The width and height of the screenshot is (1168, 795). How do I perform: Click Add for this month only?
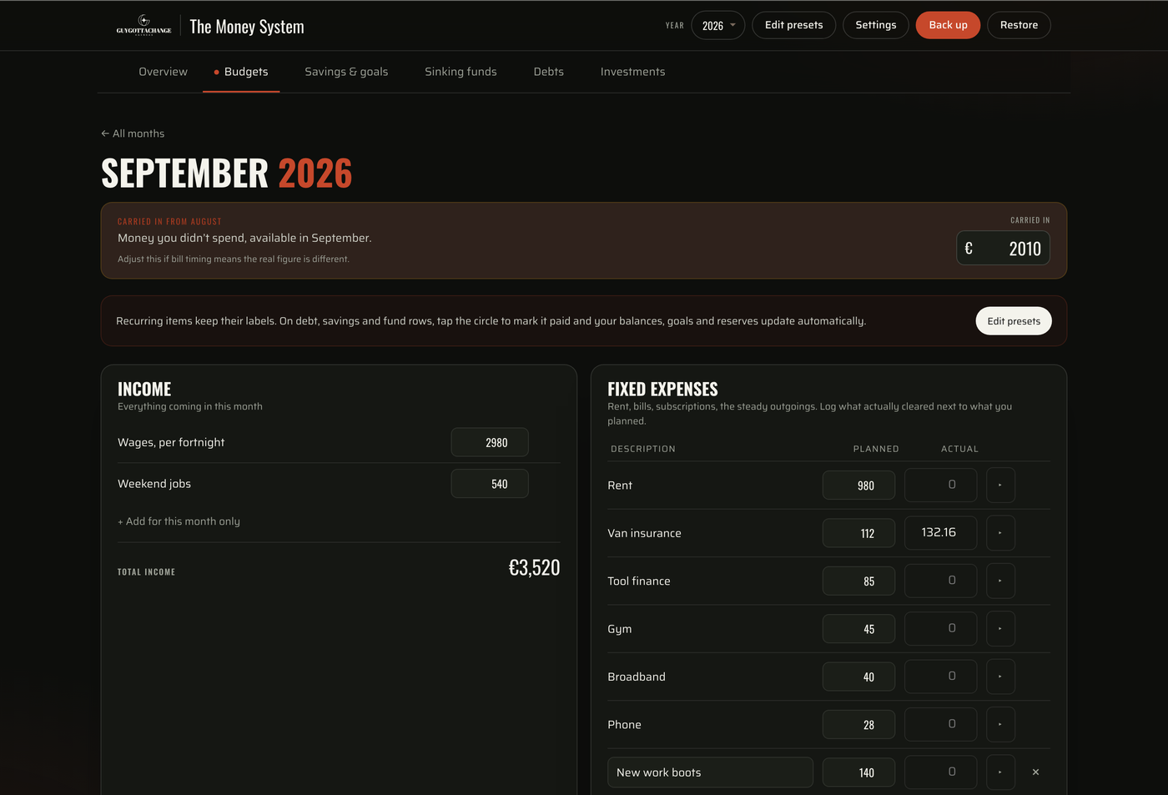click(x=179, y=521)
